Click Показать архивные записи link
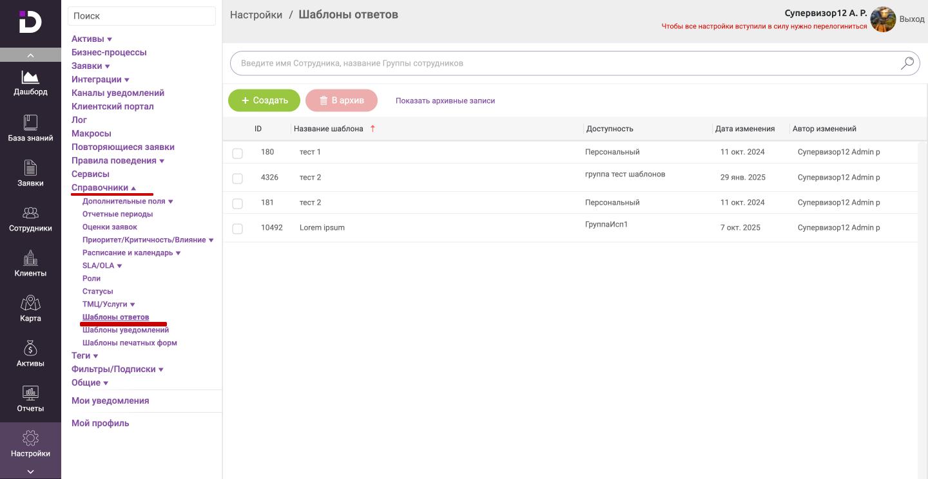Image resolution: width=928 pixels, height=479 pixels. tap(445, 101)
